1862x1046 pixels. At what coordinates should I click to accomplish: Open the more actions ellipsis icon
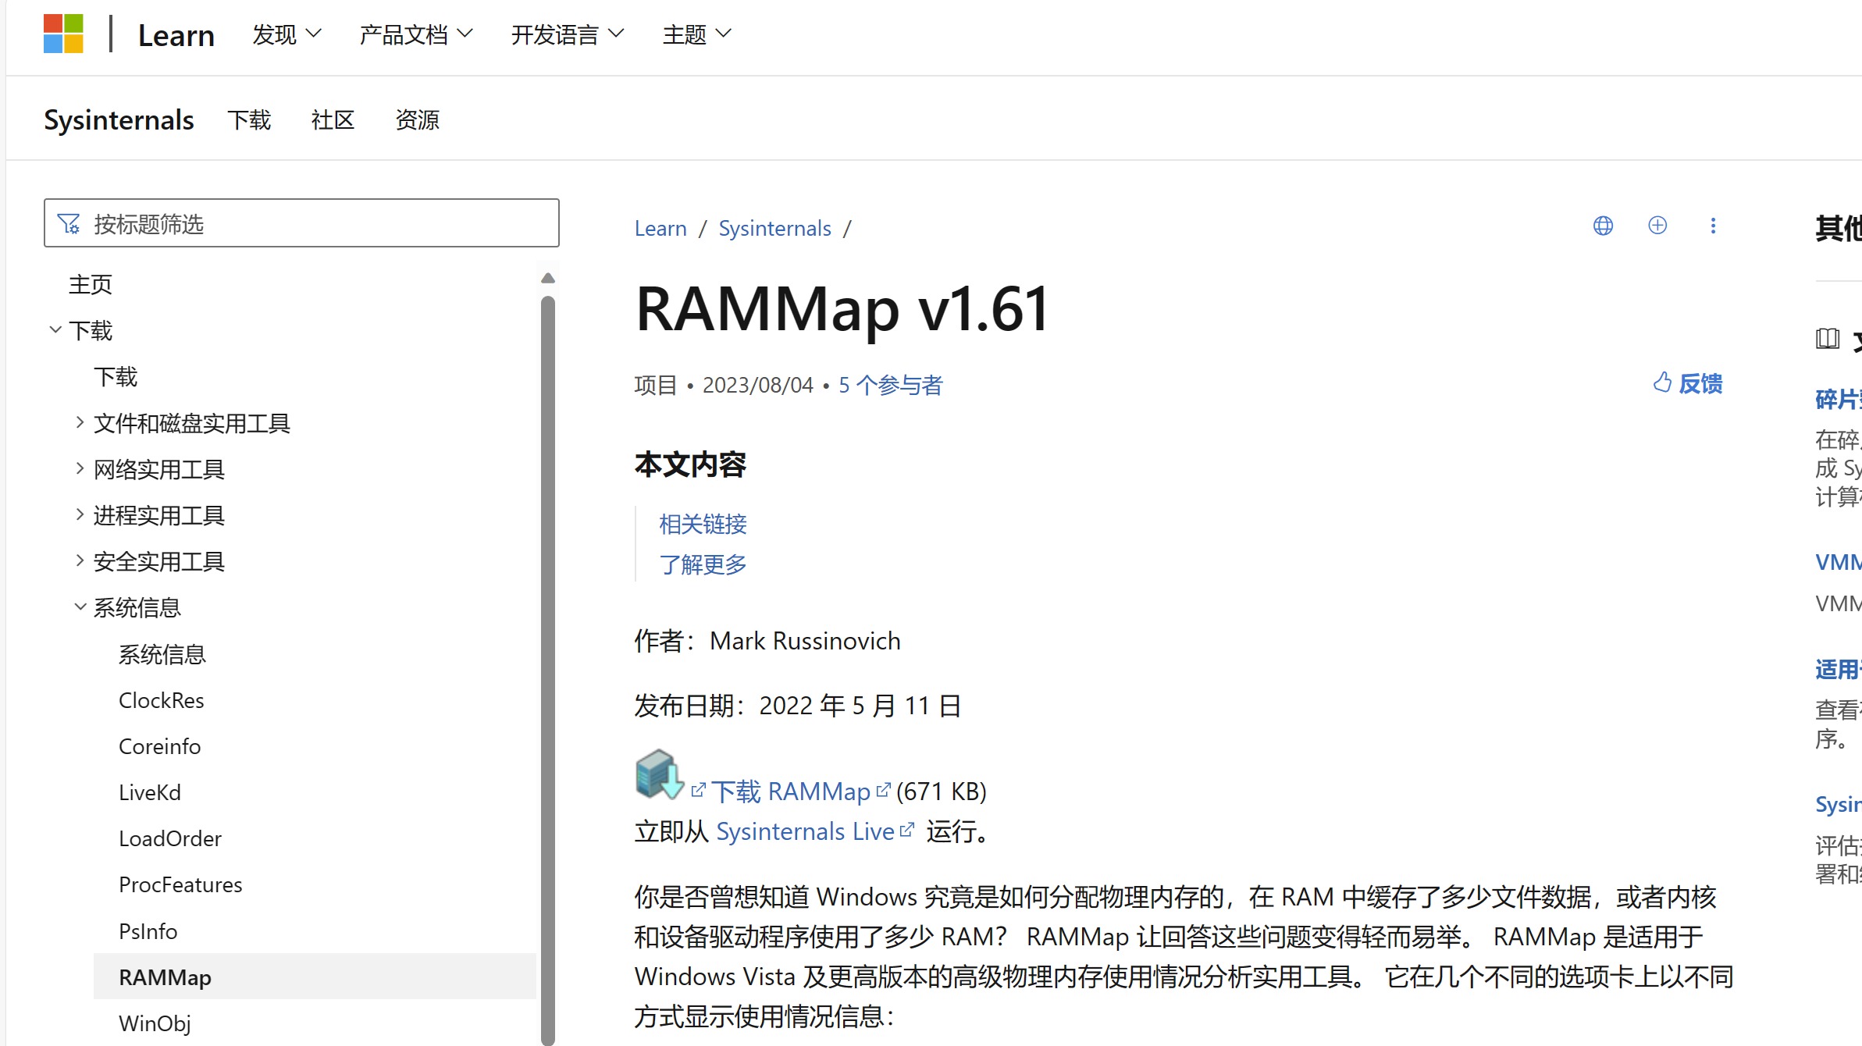(1714, 226)
